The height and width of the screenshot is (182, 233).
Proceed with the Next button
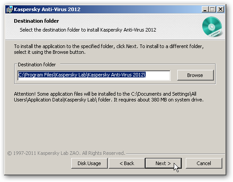[163, 163]
